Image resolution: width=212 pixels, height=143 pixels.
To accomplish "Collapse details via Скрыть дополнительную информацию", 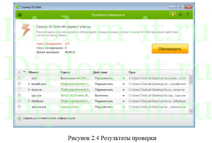I will pyautogui.click(x=46, y=118).
